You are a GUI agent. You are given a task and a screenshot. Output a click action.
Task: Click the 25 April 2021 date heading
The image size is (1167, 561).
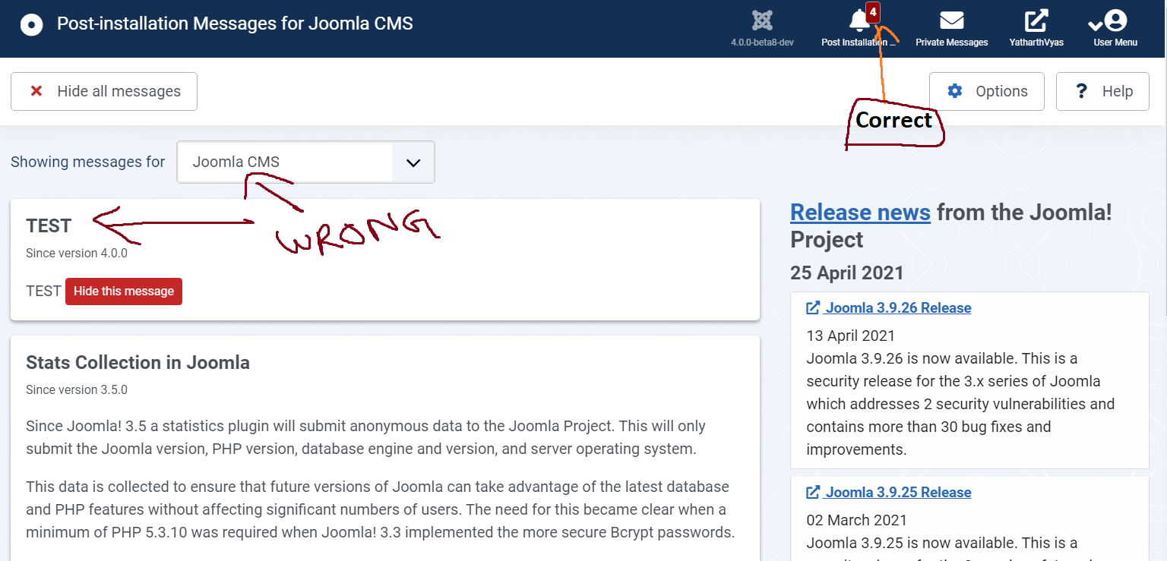click(847, 273)
